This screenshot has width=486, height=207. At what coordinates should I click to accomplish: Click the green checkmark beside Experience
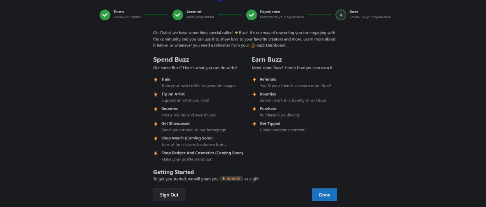(x=251, y=15)
